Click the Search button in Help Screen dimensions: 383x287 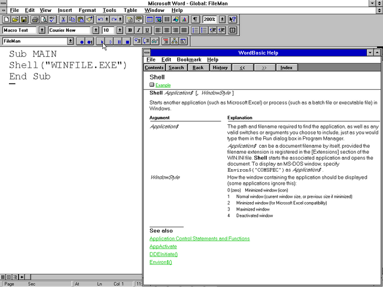pos(176,68)
